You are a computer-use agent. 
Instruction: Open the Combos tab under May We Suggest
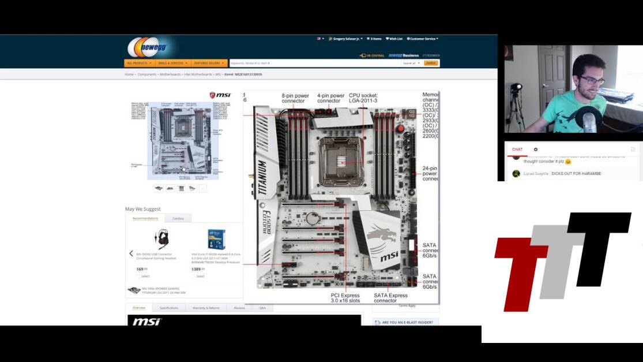click(178, 218)
